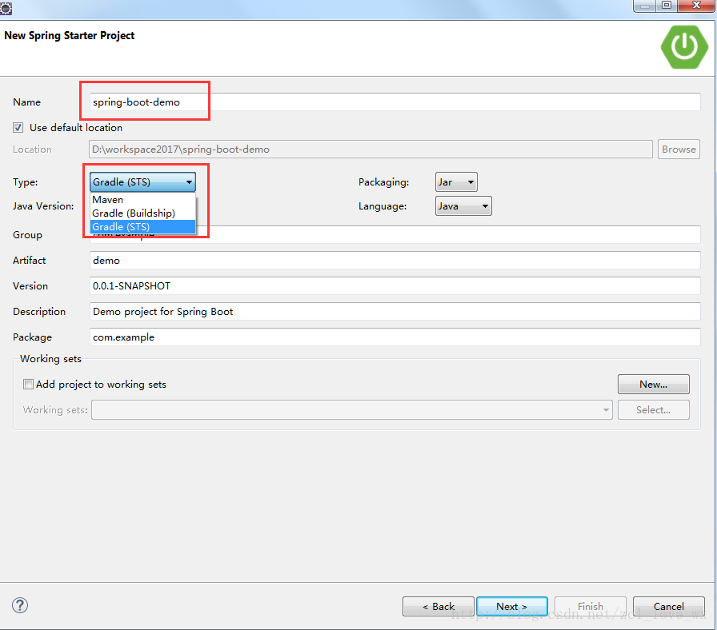Pick the highlighted Gradle (STS) list option
The height and width of the screenshot is (630, 717).
(x=142, y=226)
